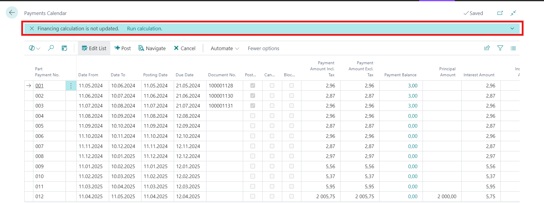544x203 pixels.
Task: Open the search magnifier icon
Action: [51, 48]
